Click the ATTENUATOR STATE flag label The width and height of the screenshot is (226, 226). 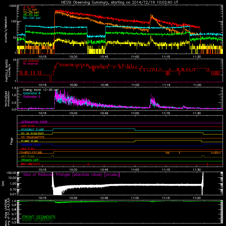(34, 122)
